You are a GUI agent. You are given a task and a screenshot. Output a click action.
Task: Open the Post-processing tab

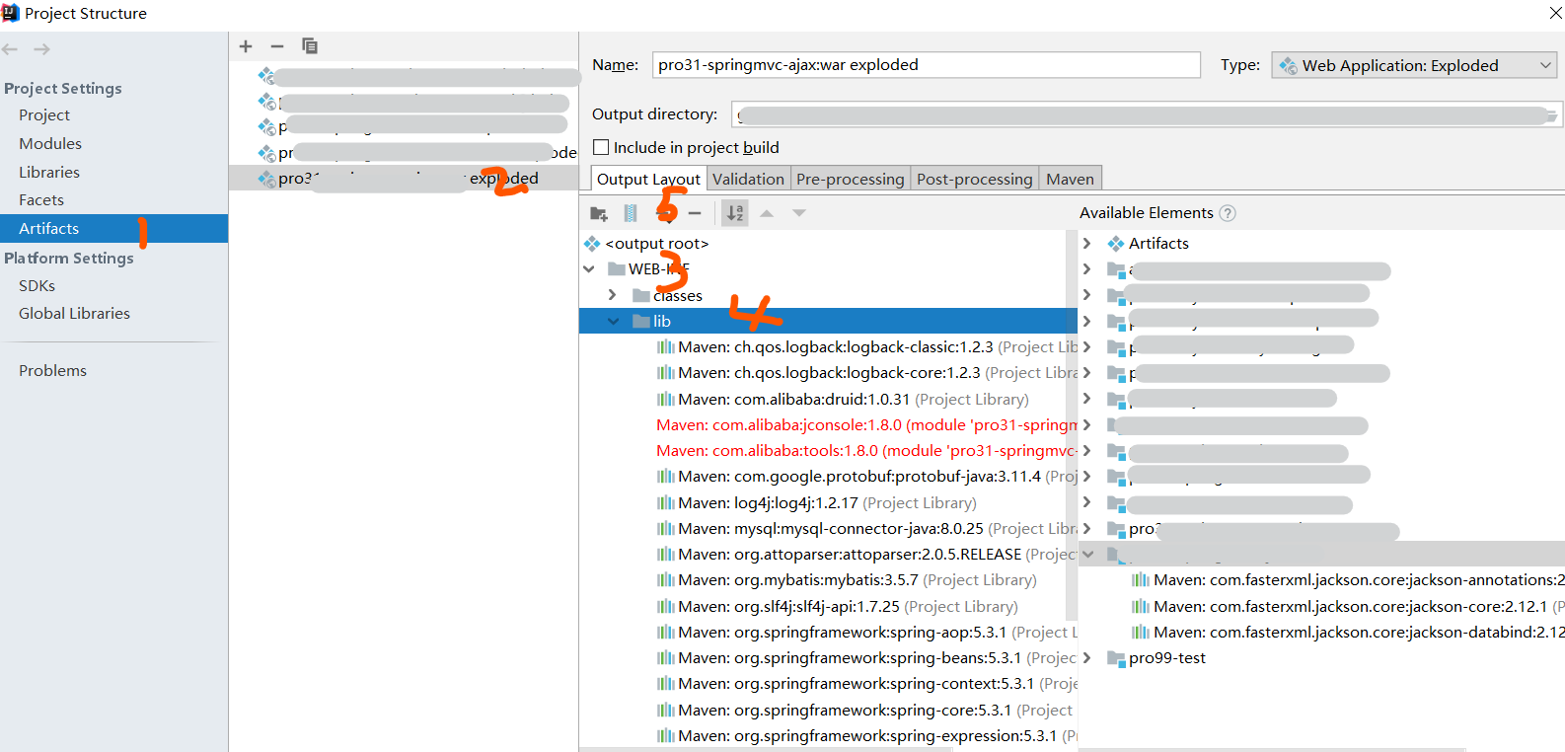tap(974, 179)
